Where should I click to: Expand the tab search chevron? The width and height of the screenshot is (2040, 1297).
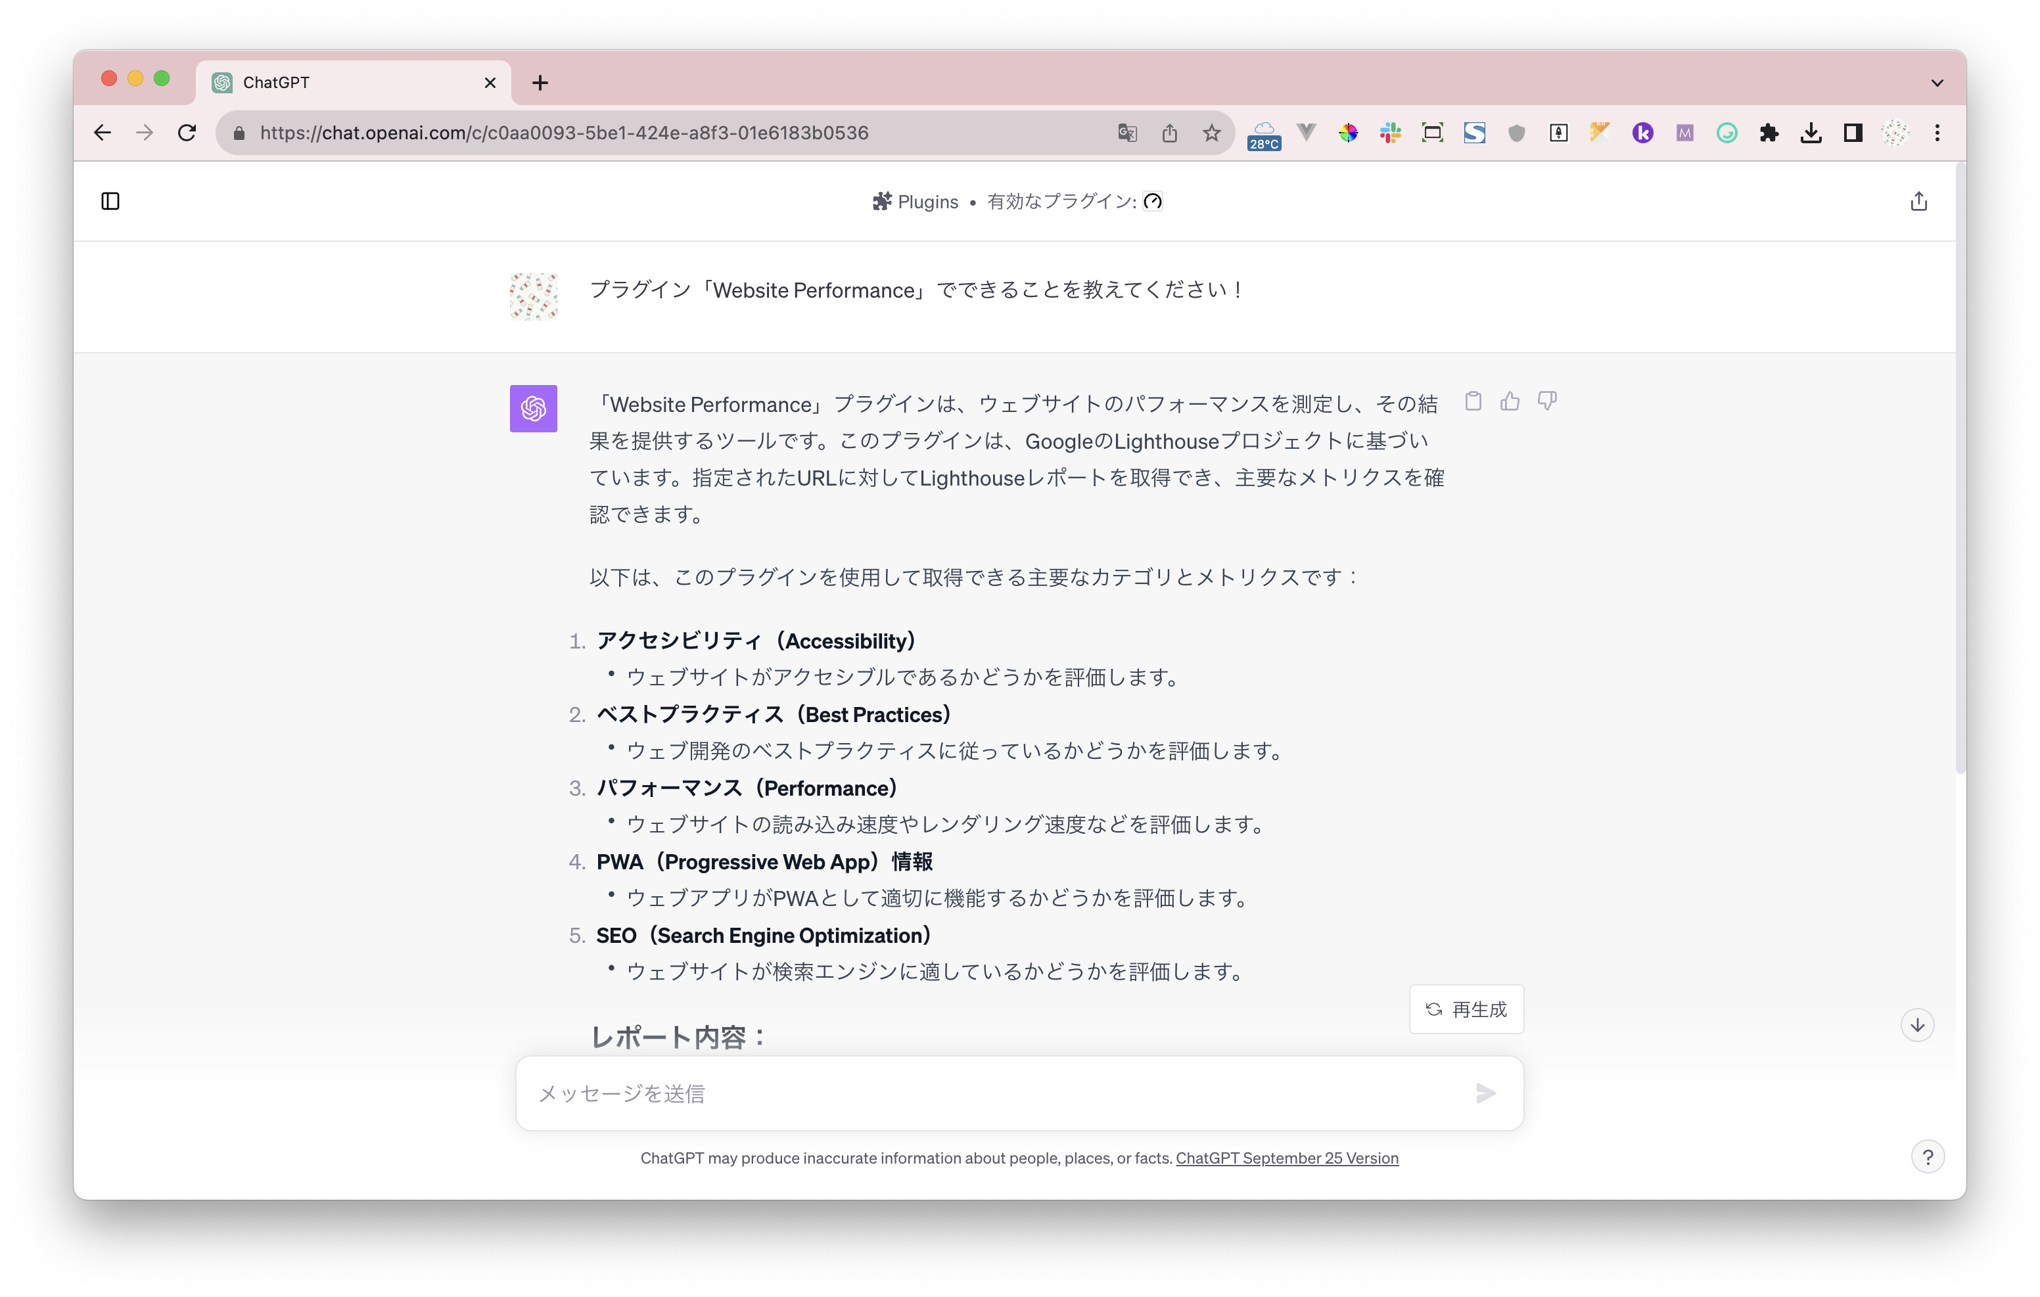click(1937, 83)
